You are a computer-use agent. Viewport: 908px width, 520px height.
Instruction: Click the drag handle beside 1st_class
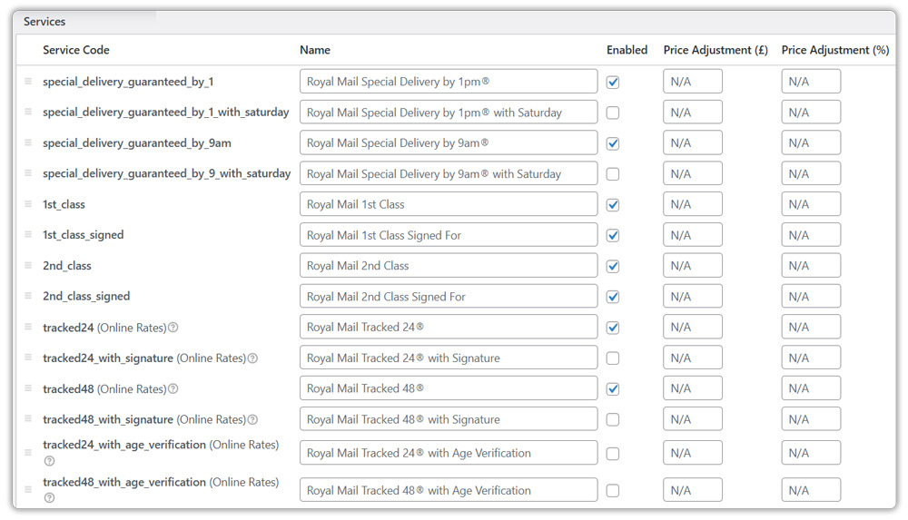point(28,203)
